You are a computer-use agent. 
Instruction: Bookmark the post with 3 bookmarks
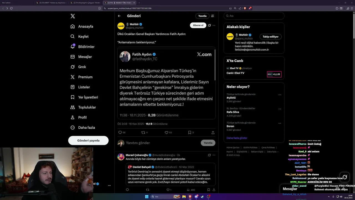point(189,132)
